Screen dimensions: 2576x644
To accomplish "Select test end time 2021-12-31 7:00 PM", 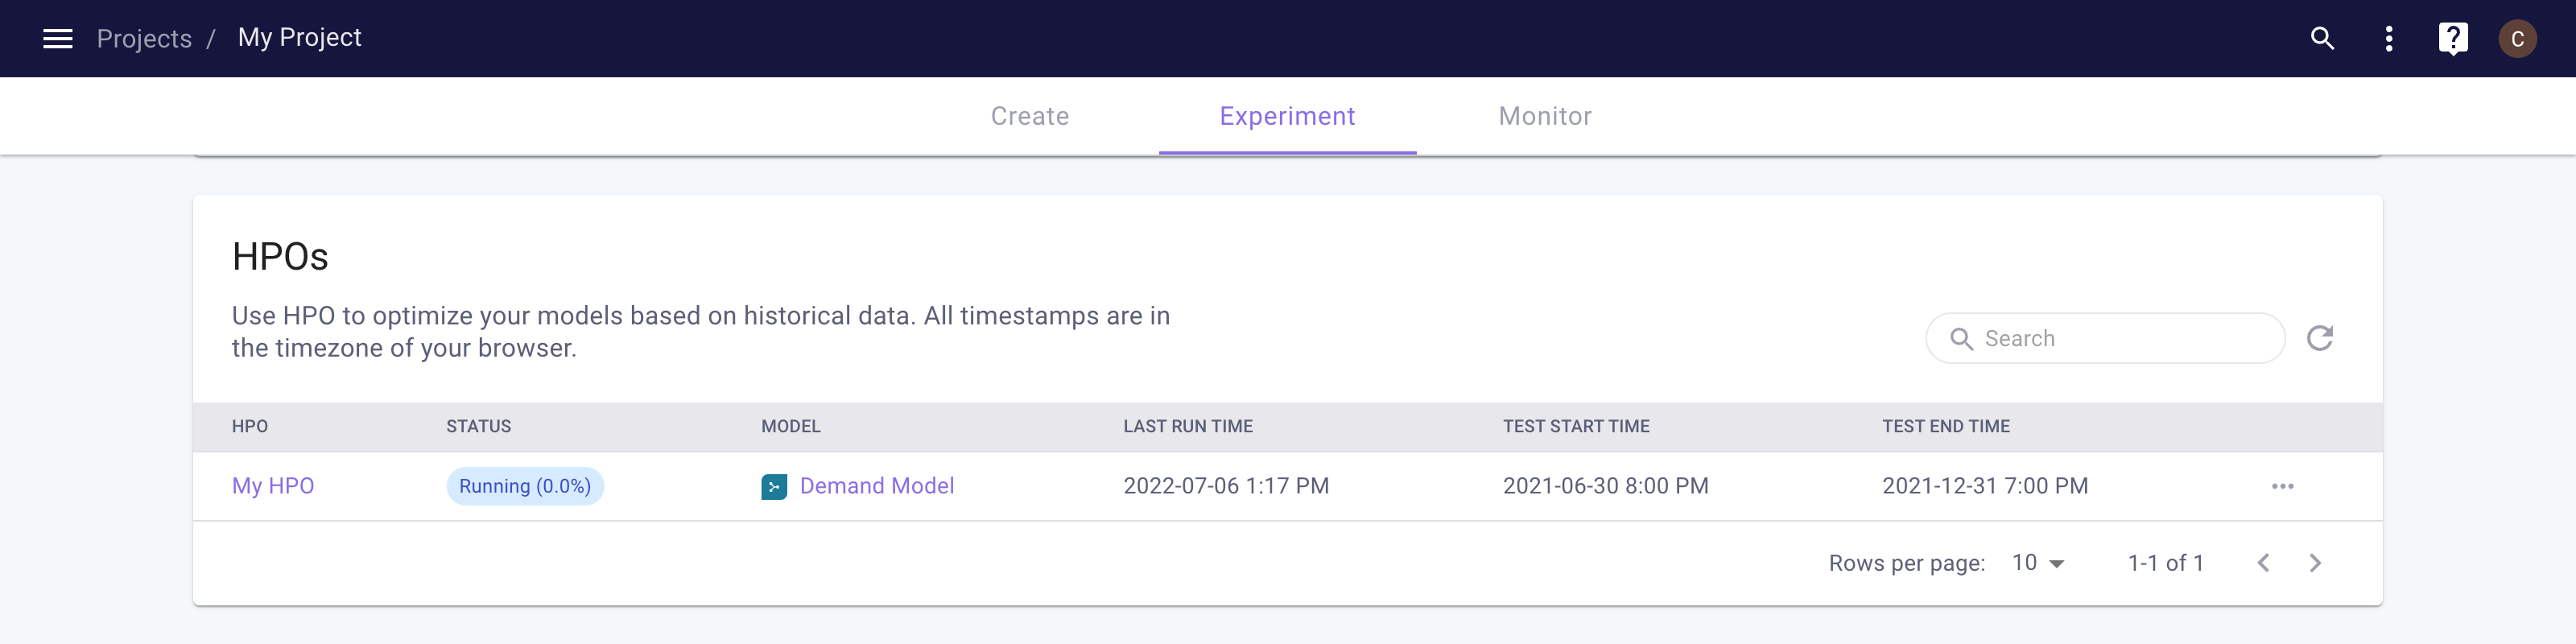I will click(1984, 486).
